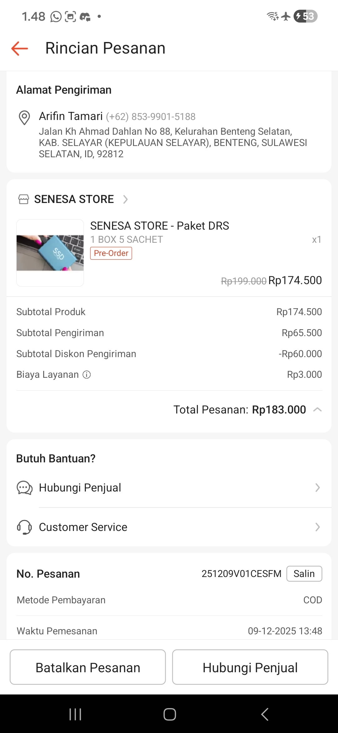The height and width of the screenshot is (733, 338).
Task: Tap the location pin icon
Action: [x=24, y=117]
